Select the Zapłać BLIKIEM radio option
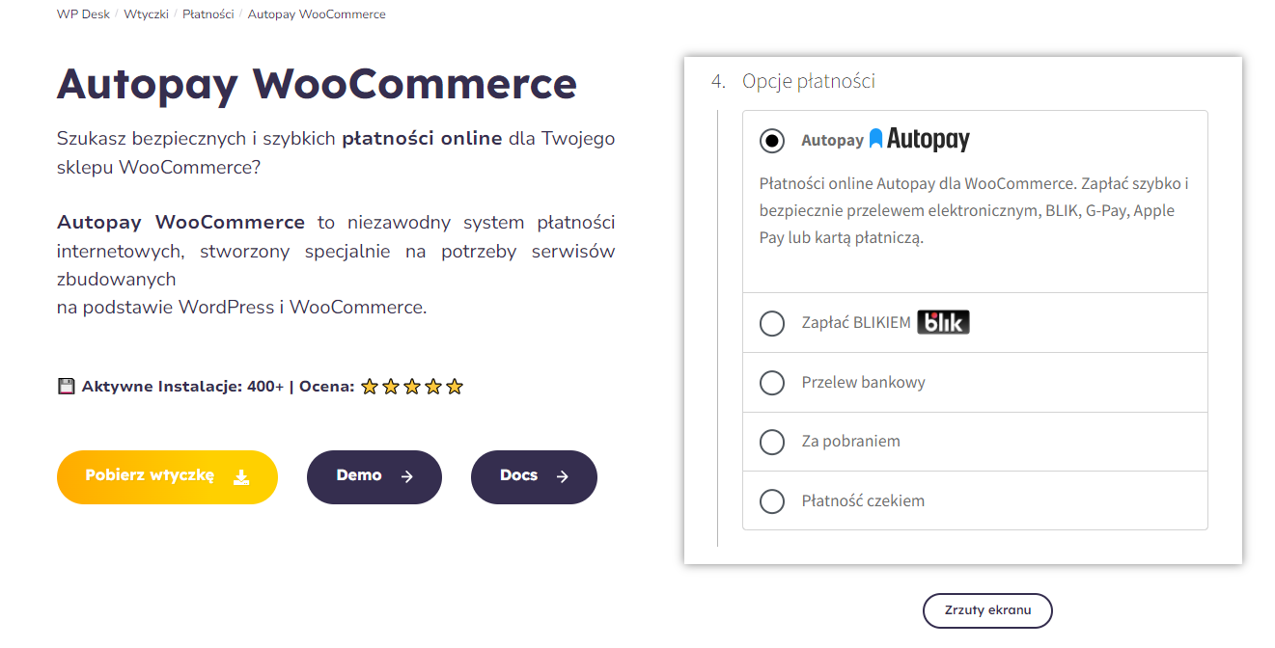 click(x=772, y=323)
